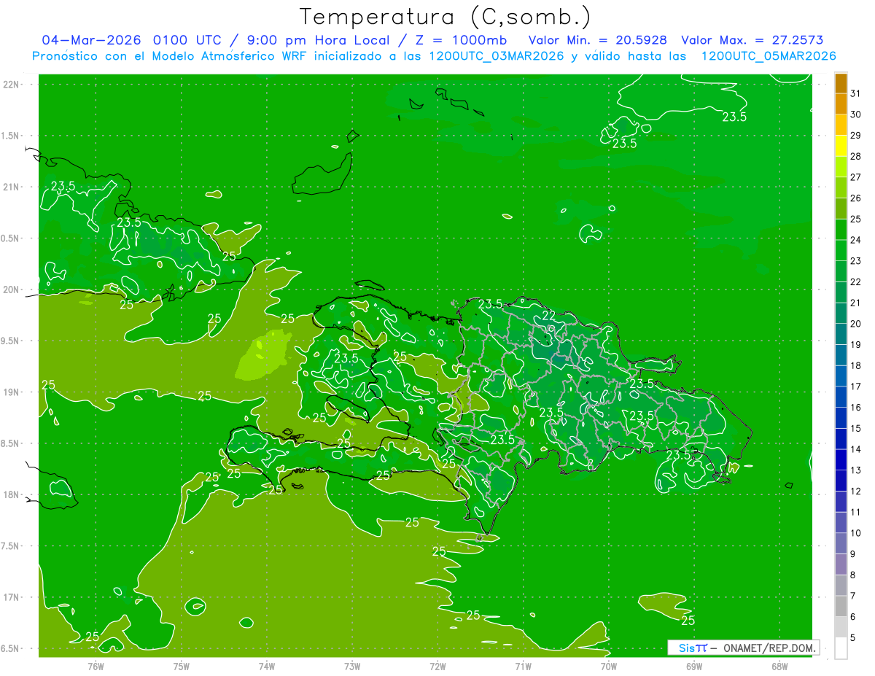The height and width of the screenshot is (676, 875).
Task: Click the legend label "11"
Action: [856, 513]
